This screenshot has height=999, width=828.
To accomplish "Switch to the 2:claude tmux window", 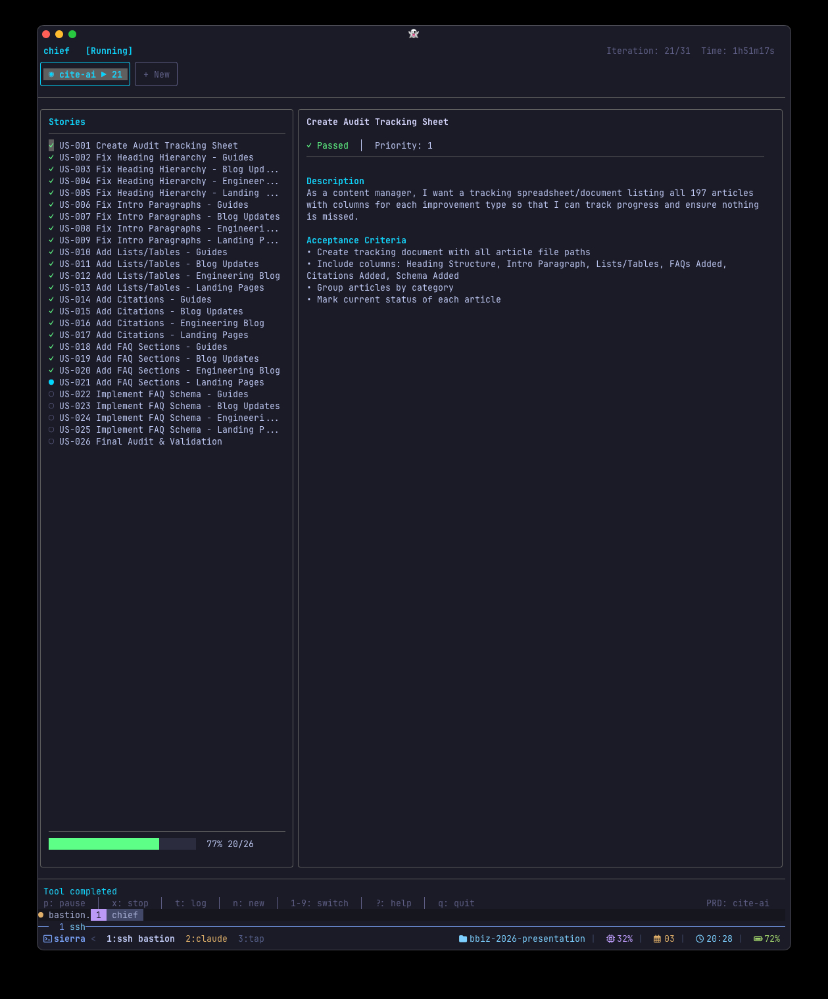I will pos(206,938).
